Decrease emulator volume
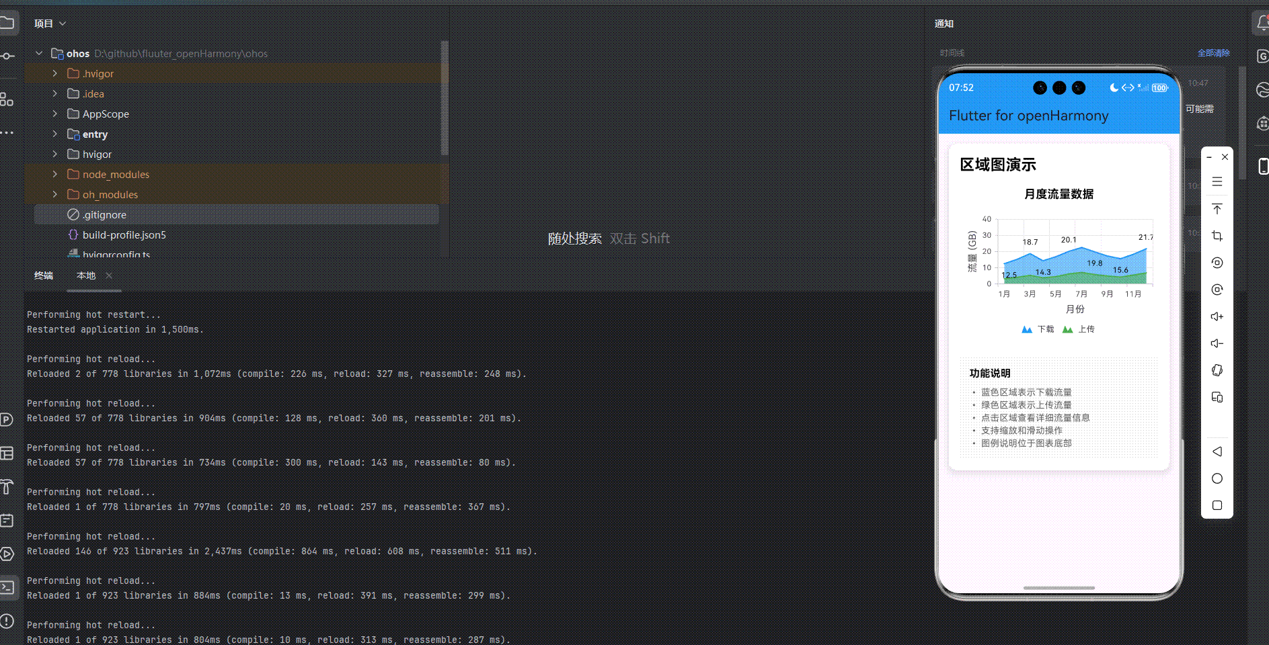 click(1217, 343)
